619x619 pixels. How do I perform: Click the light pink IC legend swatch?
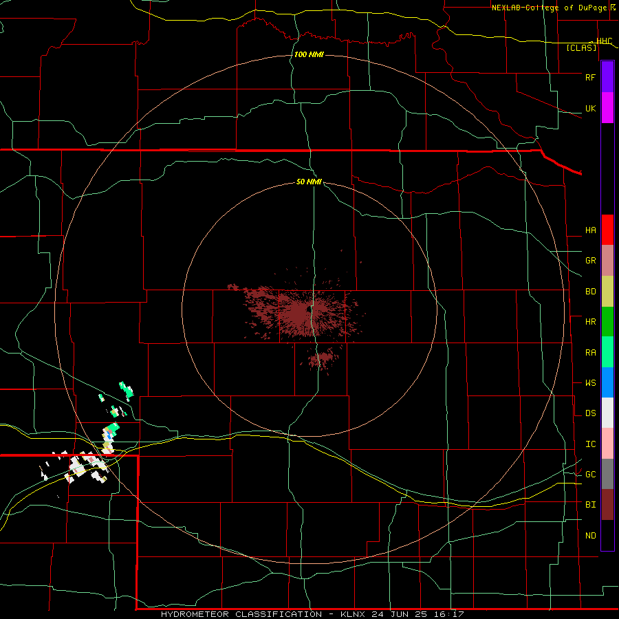coord(607,444)
